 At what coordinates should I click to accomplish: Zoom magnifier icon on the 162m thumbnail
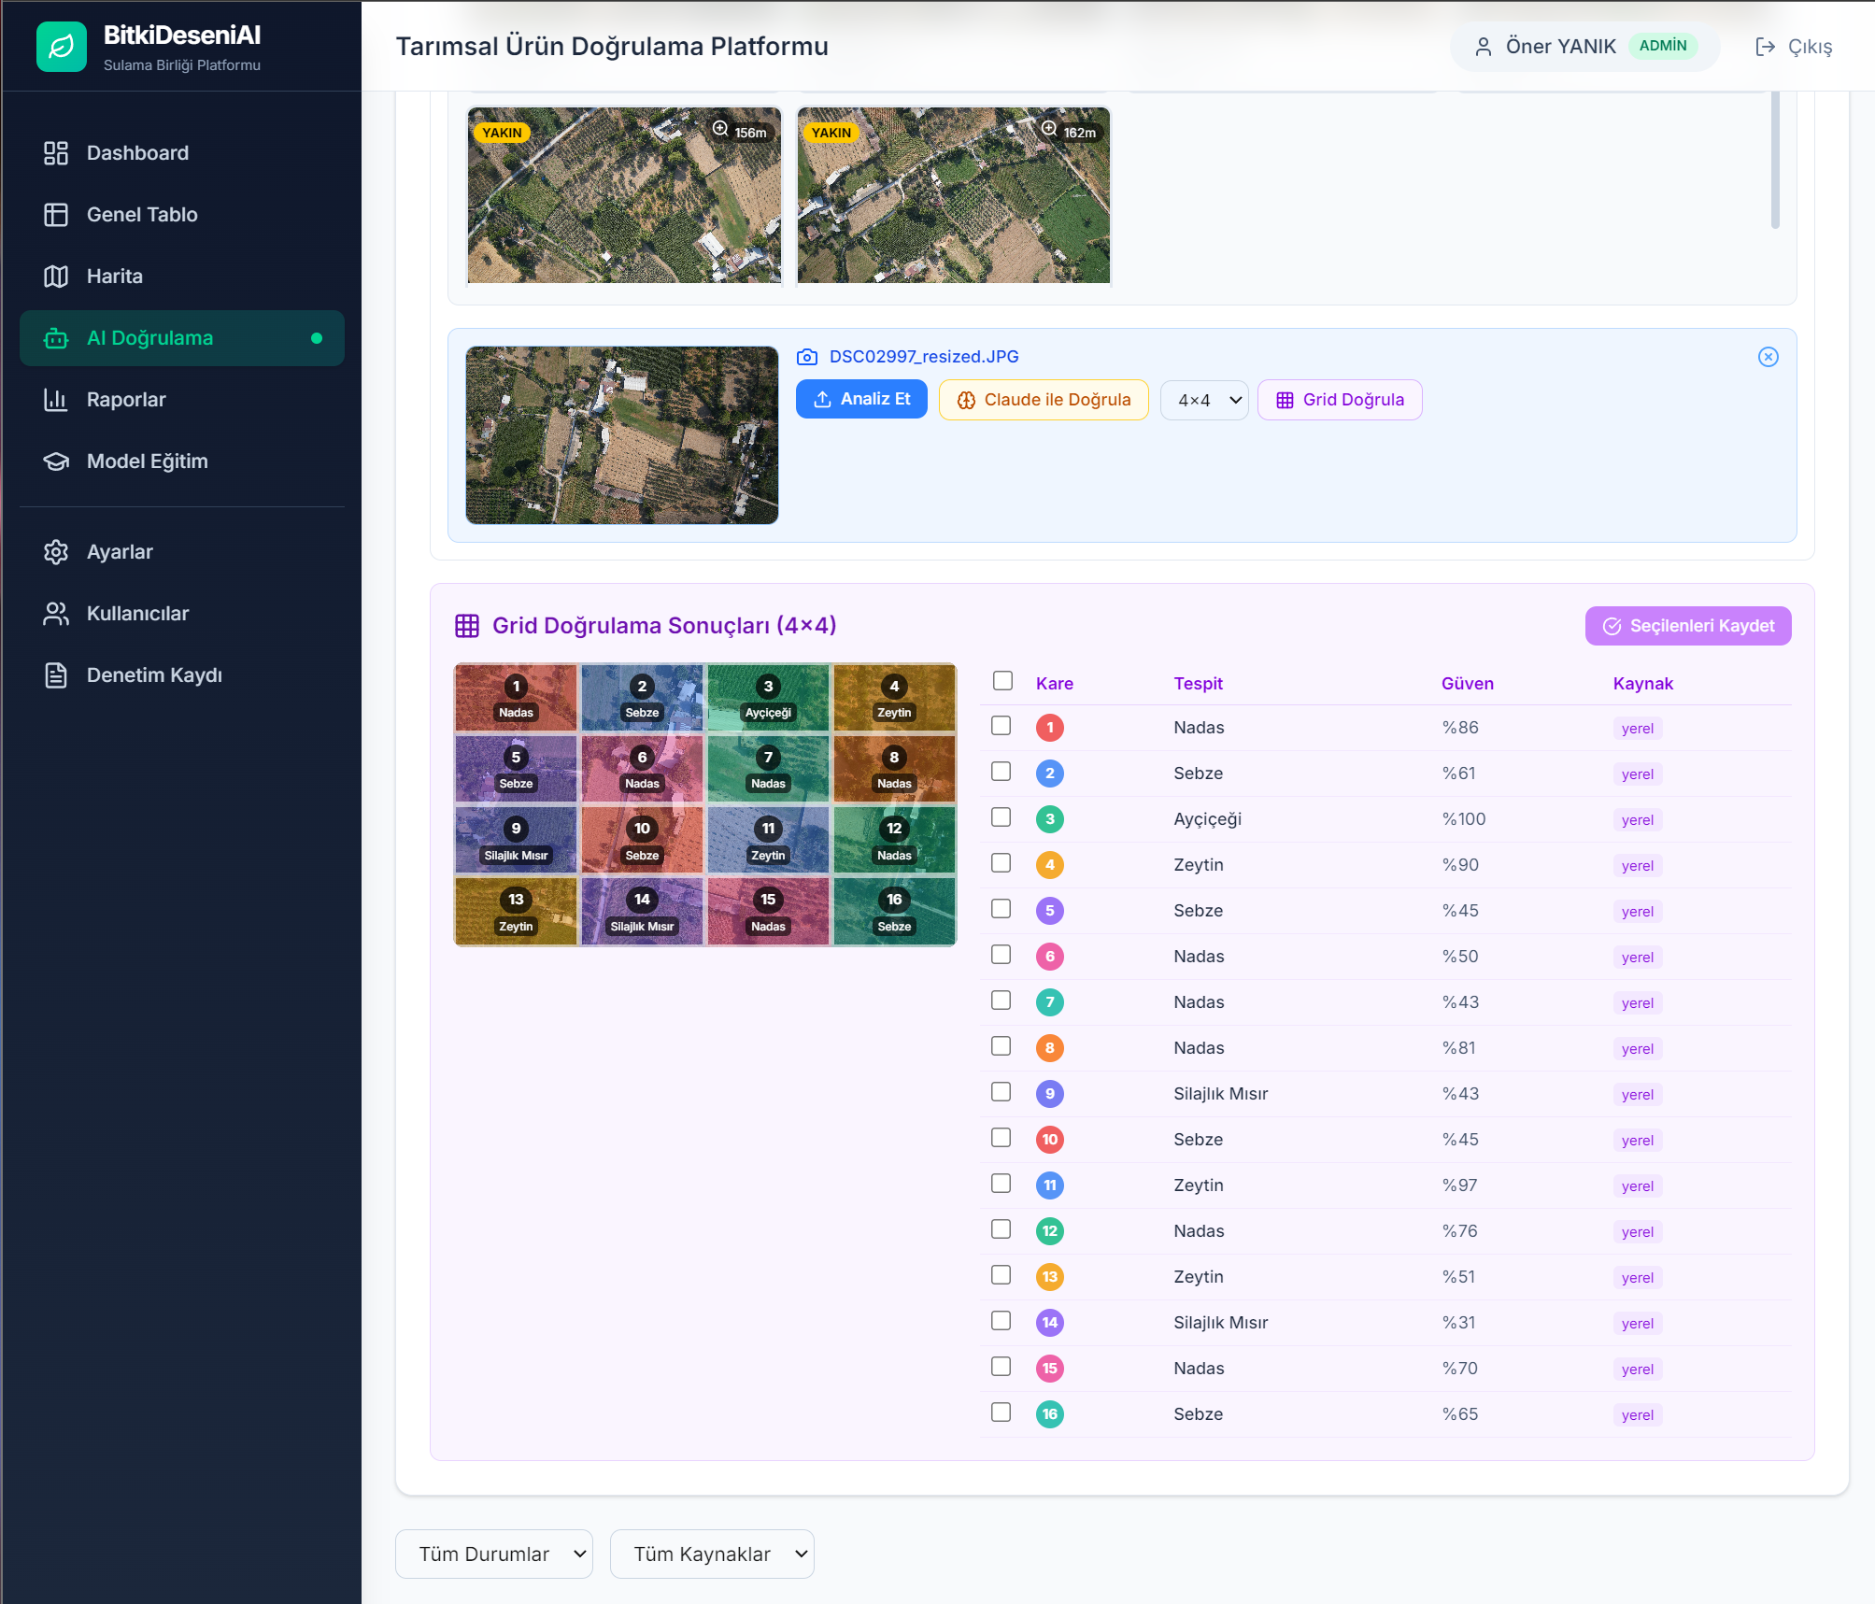(1049, 129)
